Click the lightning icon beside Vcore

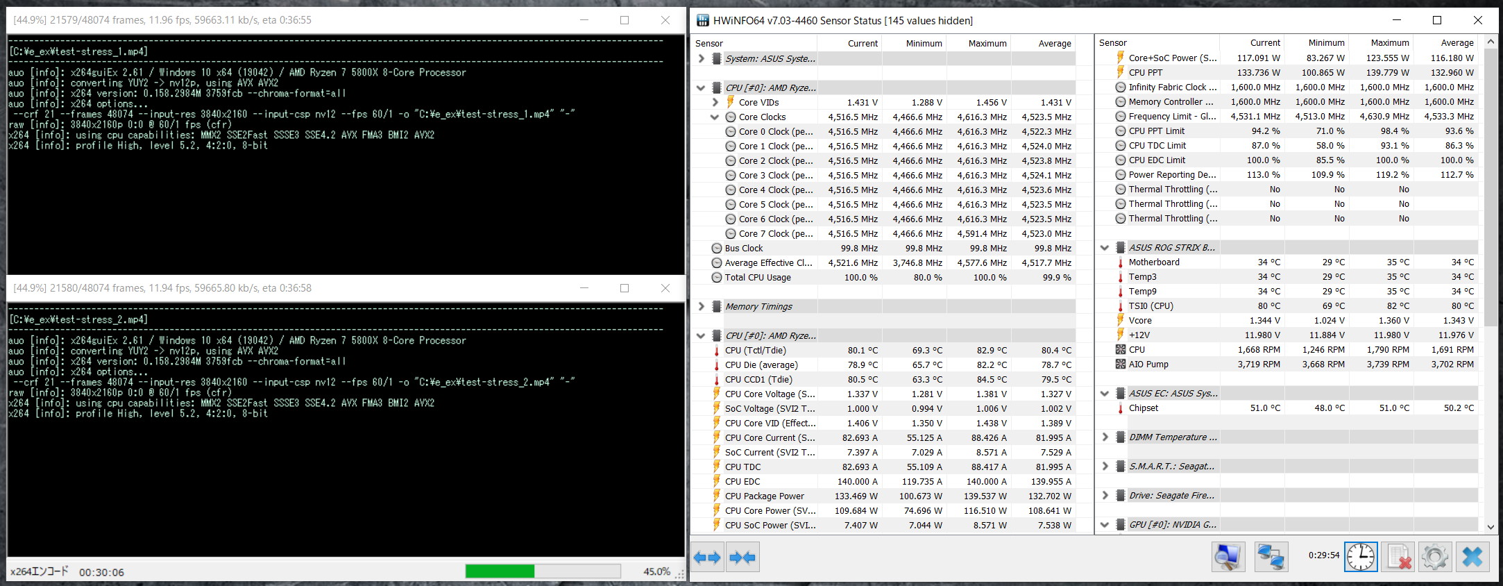tap(1120, 320)
